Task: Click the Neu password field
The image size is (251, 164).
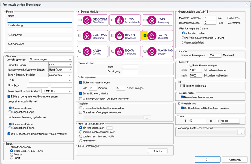Action: click(130, 66)
